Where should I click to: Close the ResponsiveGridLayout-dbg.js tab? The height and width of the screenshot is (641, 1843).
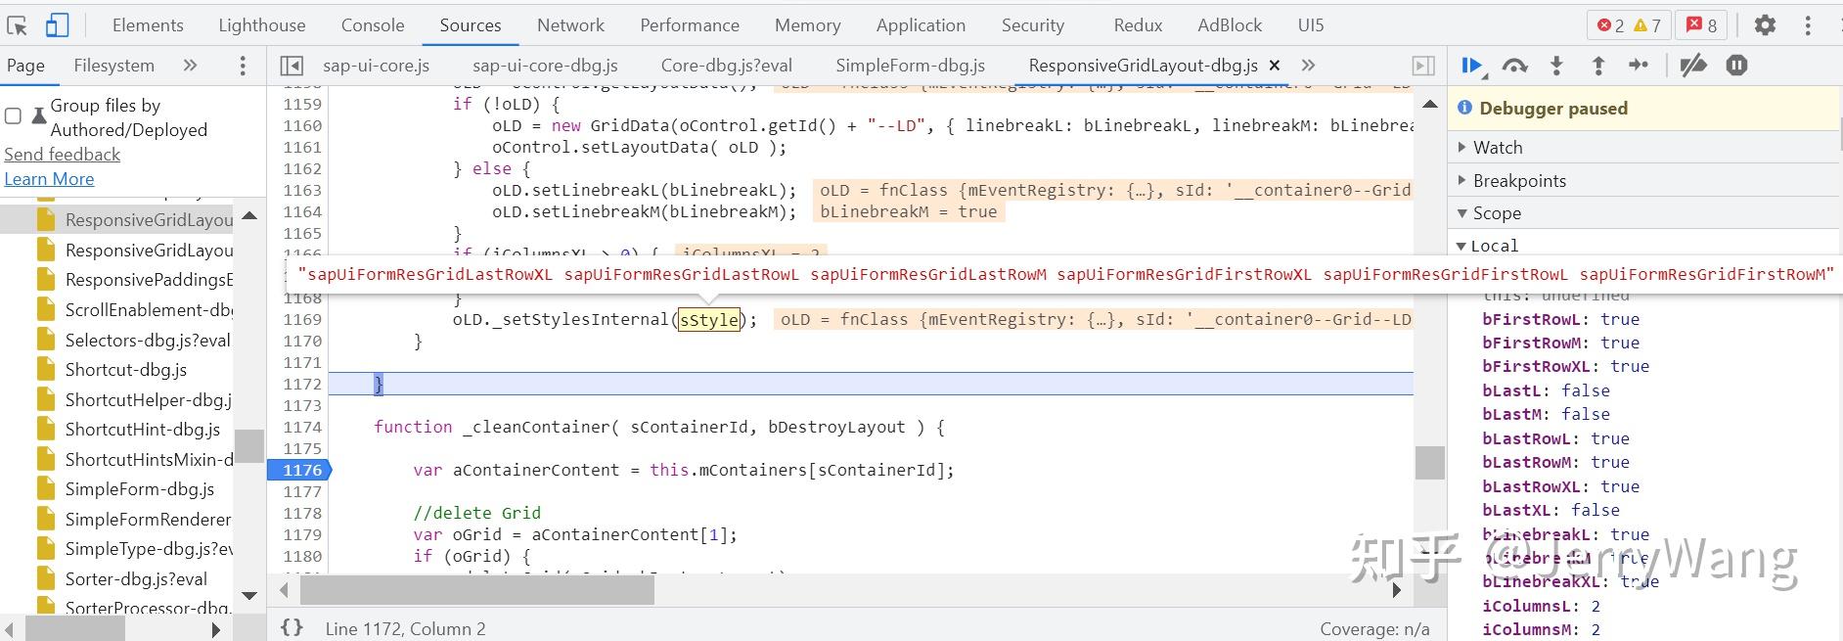pyautogui.click(x=1275, y=66)
